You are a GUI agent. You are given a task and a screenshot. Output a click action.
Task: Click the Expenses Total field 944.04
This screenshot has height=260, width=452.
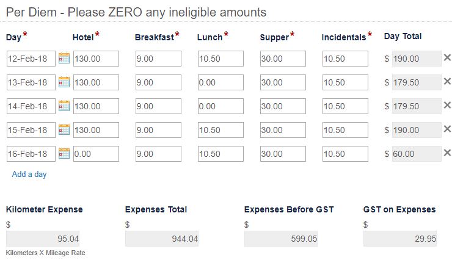point(162,239)
